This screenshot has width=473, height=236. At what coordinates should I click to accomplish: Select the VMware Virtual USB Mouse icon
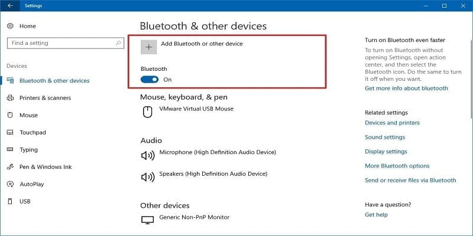148,111
